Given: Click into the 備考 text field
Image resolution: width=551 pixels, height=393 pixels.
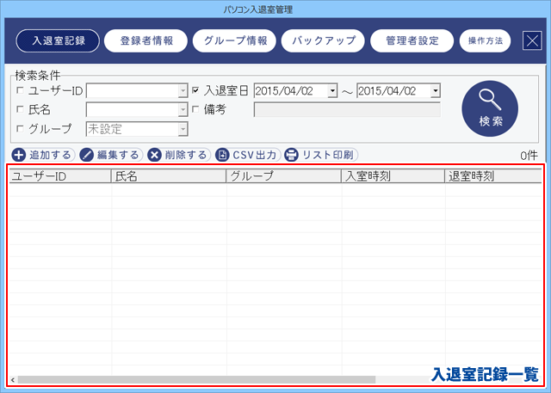Looking at the screenshot, I should click(347, 110).
